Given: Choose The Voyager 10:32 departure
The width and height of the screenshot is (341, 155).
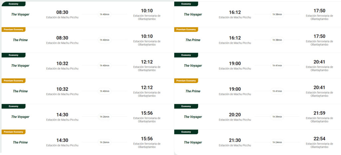Looking at the screenshot, I should tap(88, 65).
